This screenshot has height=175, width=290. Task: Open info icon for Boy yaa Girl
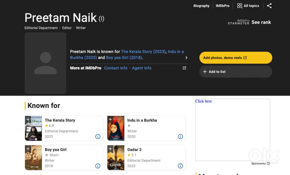(x=98, y=166)
